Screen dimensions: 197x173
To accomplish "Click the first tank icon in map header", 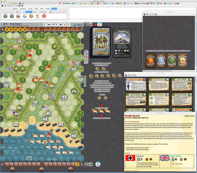I will click(49, 25).
